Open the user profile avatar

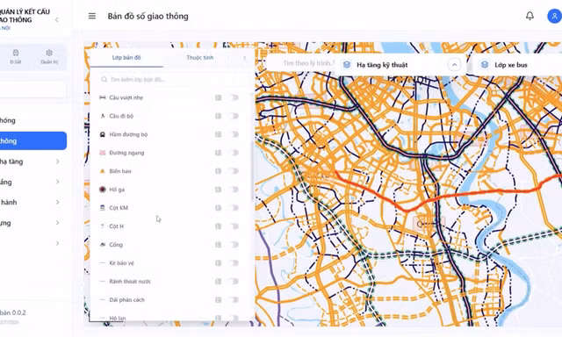(554, 16)
